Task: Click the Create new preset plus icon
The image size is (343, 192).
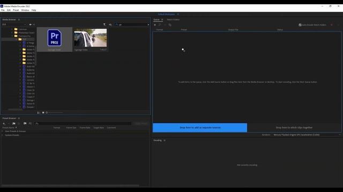Action: [4, 123]
